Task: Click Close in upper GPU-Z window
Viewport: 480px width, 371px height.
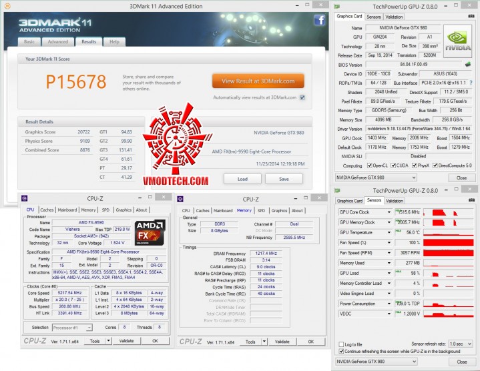Action: 461,177
